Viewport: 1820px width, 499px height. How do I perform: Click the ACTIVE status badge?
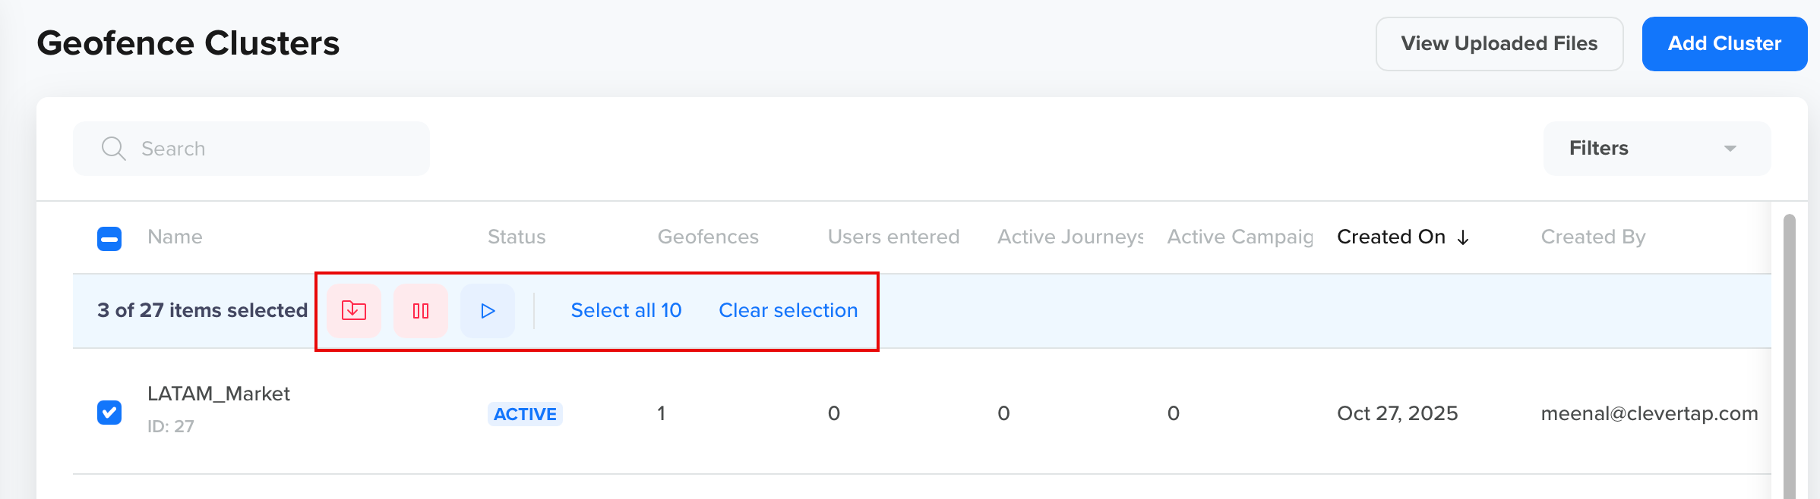point(524,413)
